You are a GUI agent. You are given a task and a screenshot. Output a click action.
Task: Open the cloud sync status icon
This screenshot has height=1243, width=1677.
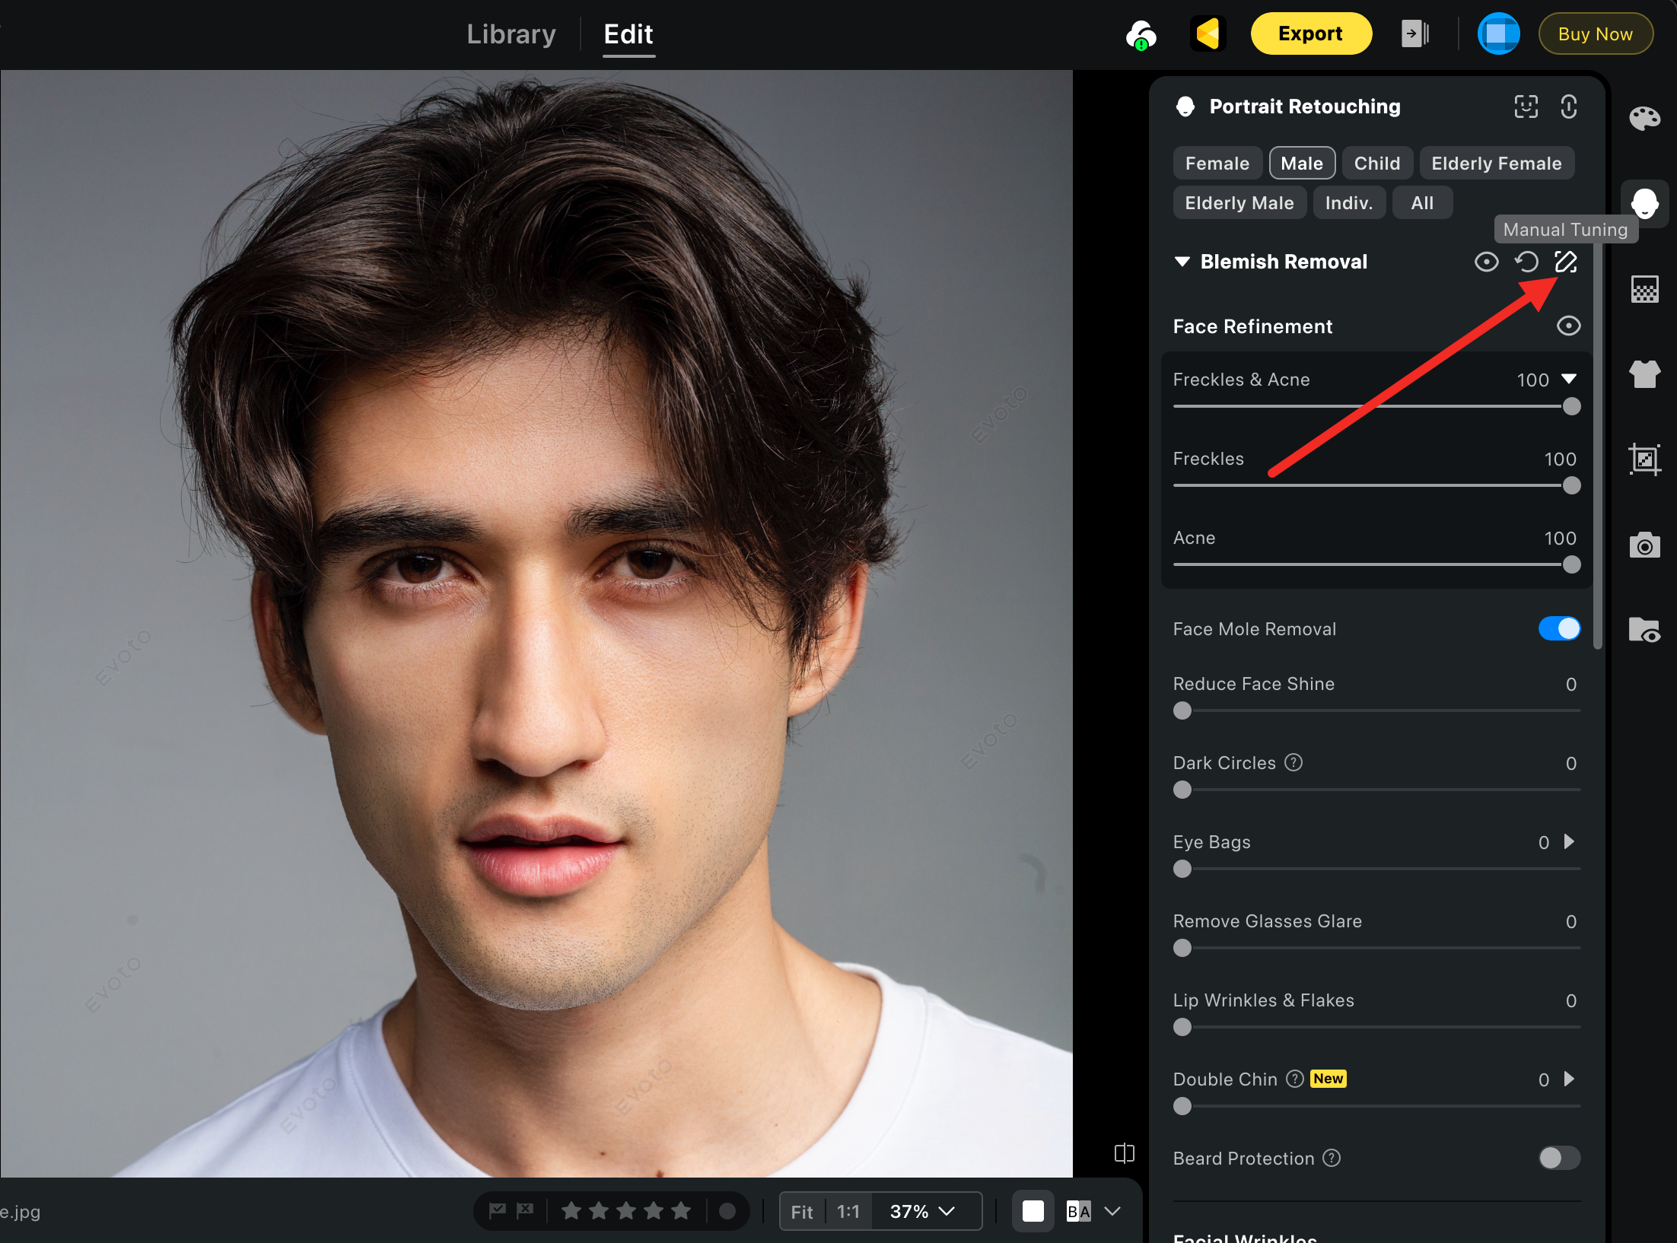pyautogui.click(x=1141, y=34)
